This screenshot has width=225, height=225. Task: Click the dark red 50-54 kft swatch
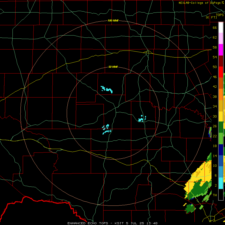221,61
